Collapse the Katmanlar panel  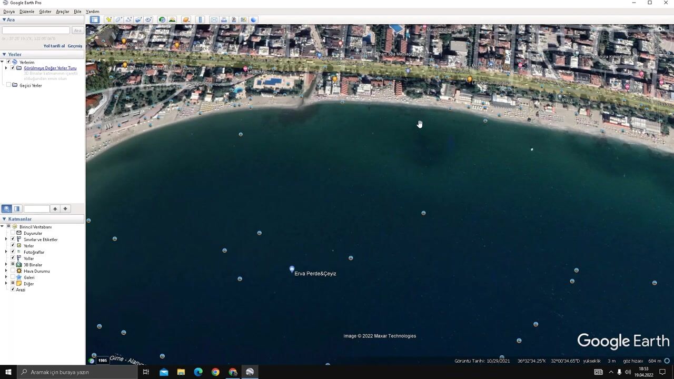[4, 219]
